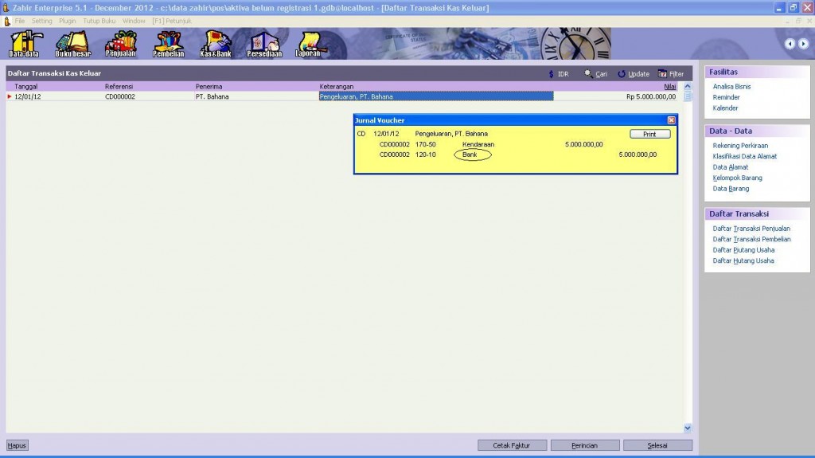Open the Buku Besar module icon
Image resolution: width=815 pixels, height=458 pixels.
tap(73, 44)
